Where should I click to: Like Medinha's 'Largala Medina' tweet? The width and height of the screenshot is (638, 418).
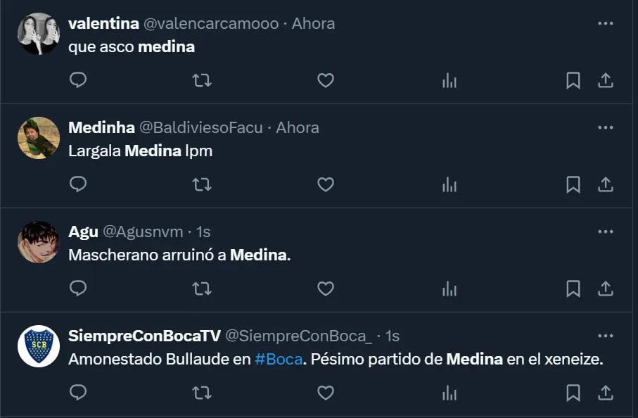325,185
